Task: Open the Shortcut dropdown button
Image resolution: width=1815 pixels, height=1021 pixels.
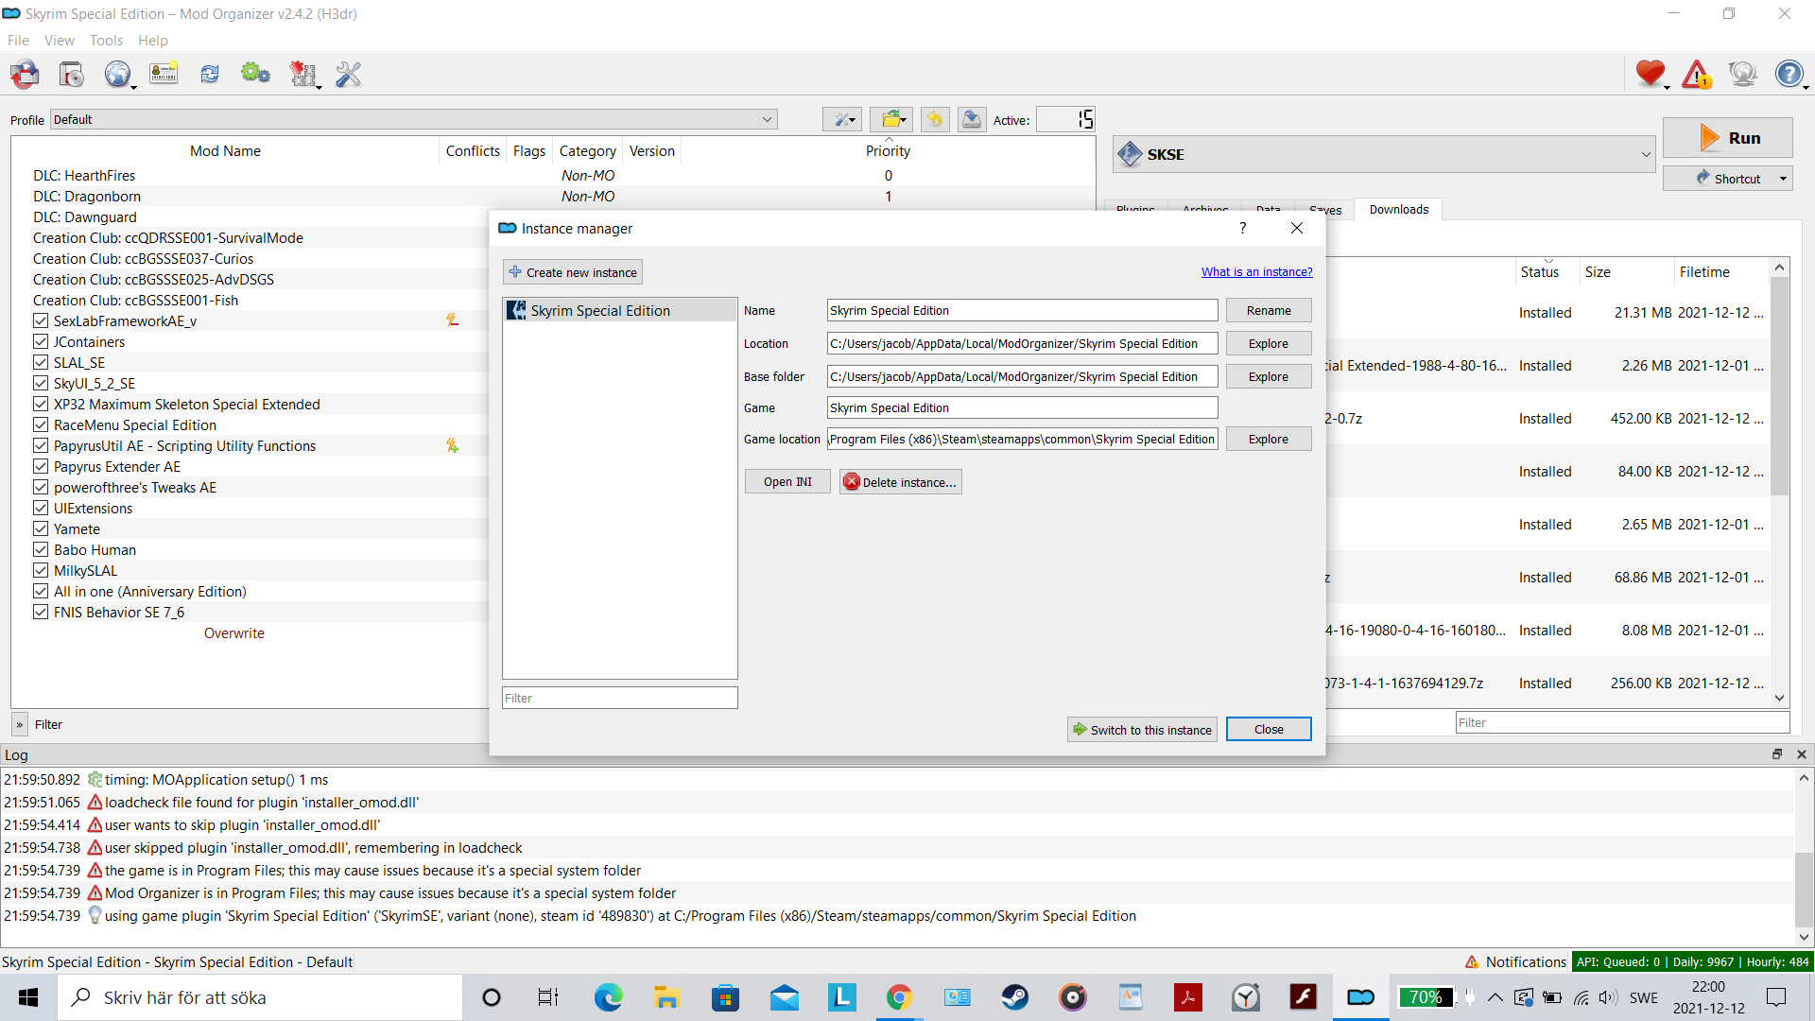Action: pyautogui.click(x=1728, y=178)
